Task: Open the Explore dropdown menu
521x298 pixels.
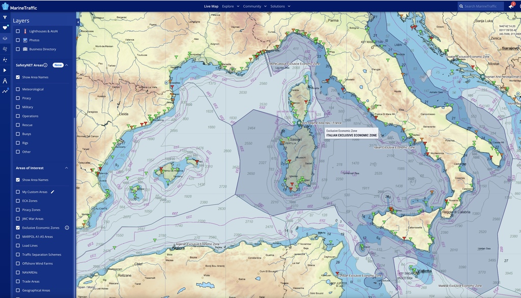Action: coord(230,6)
